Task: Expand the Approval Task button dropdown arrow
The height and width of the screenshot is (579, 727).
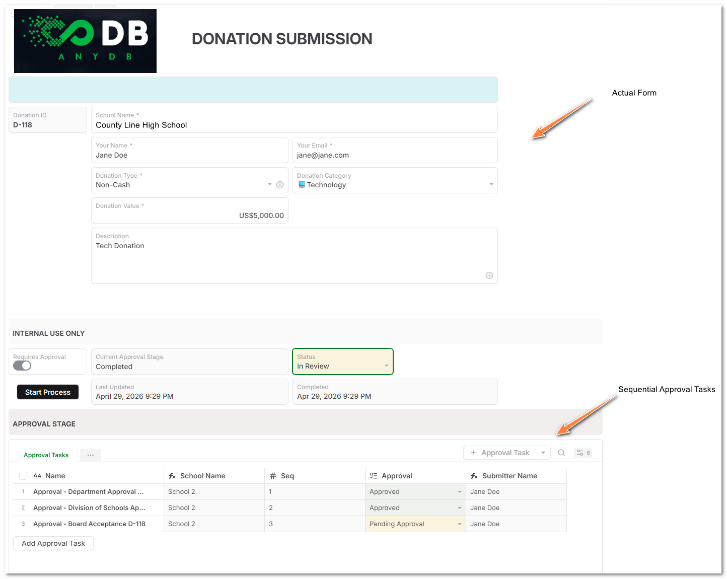Action: pyautogui.click(x=543, y=453)
